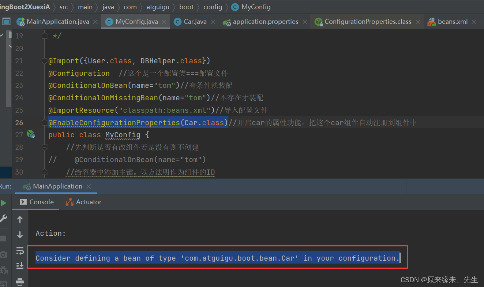Click "classpath:beans.xml" string on line 25
The width and height of the screenshot is (484, 287).
tap(165, 110)
